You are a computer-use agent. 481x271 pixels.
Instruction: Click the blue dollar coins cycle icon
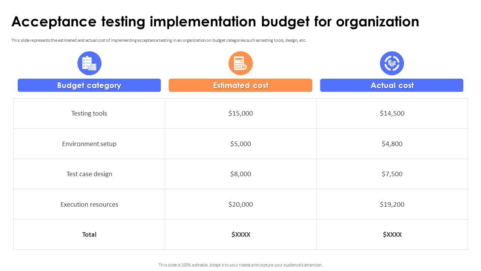tap(392, 63)
